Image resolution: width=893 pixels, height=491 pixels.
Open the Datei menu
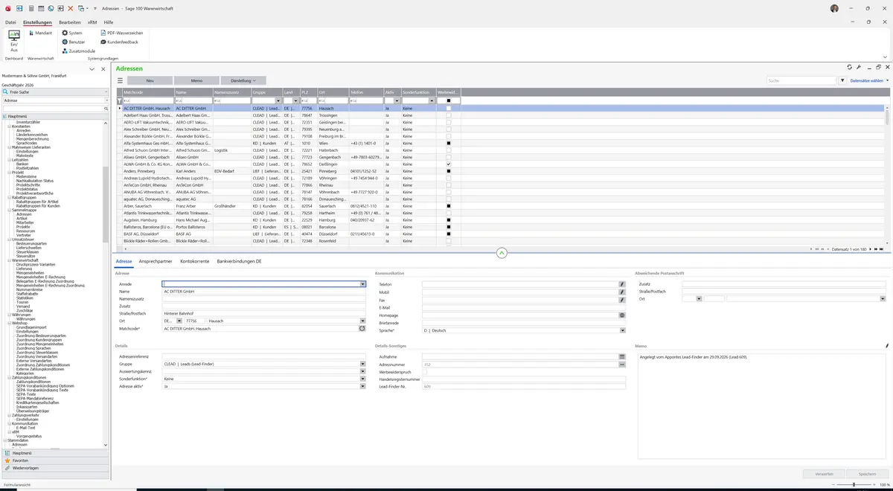[10, 22]
